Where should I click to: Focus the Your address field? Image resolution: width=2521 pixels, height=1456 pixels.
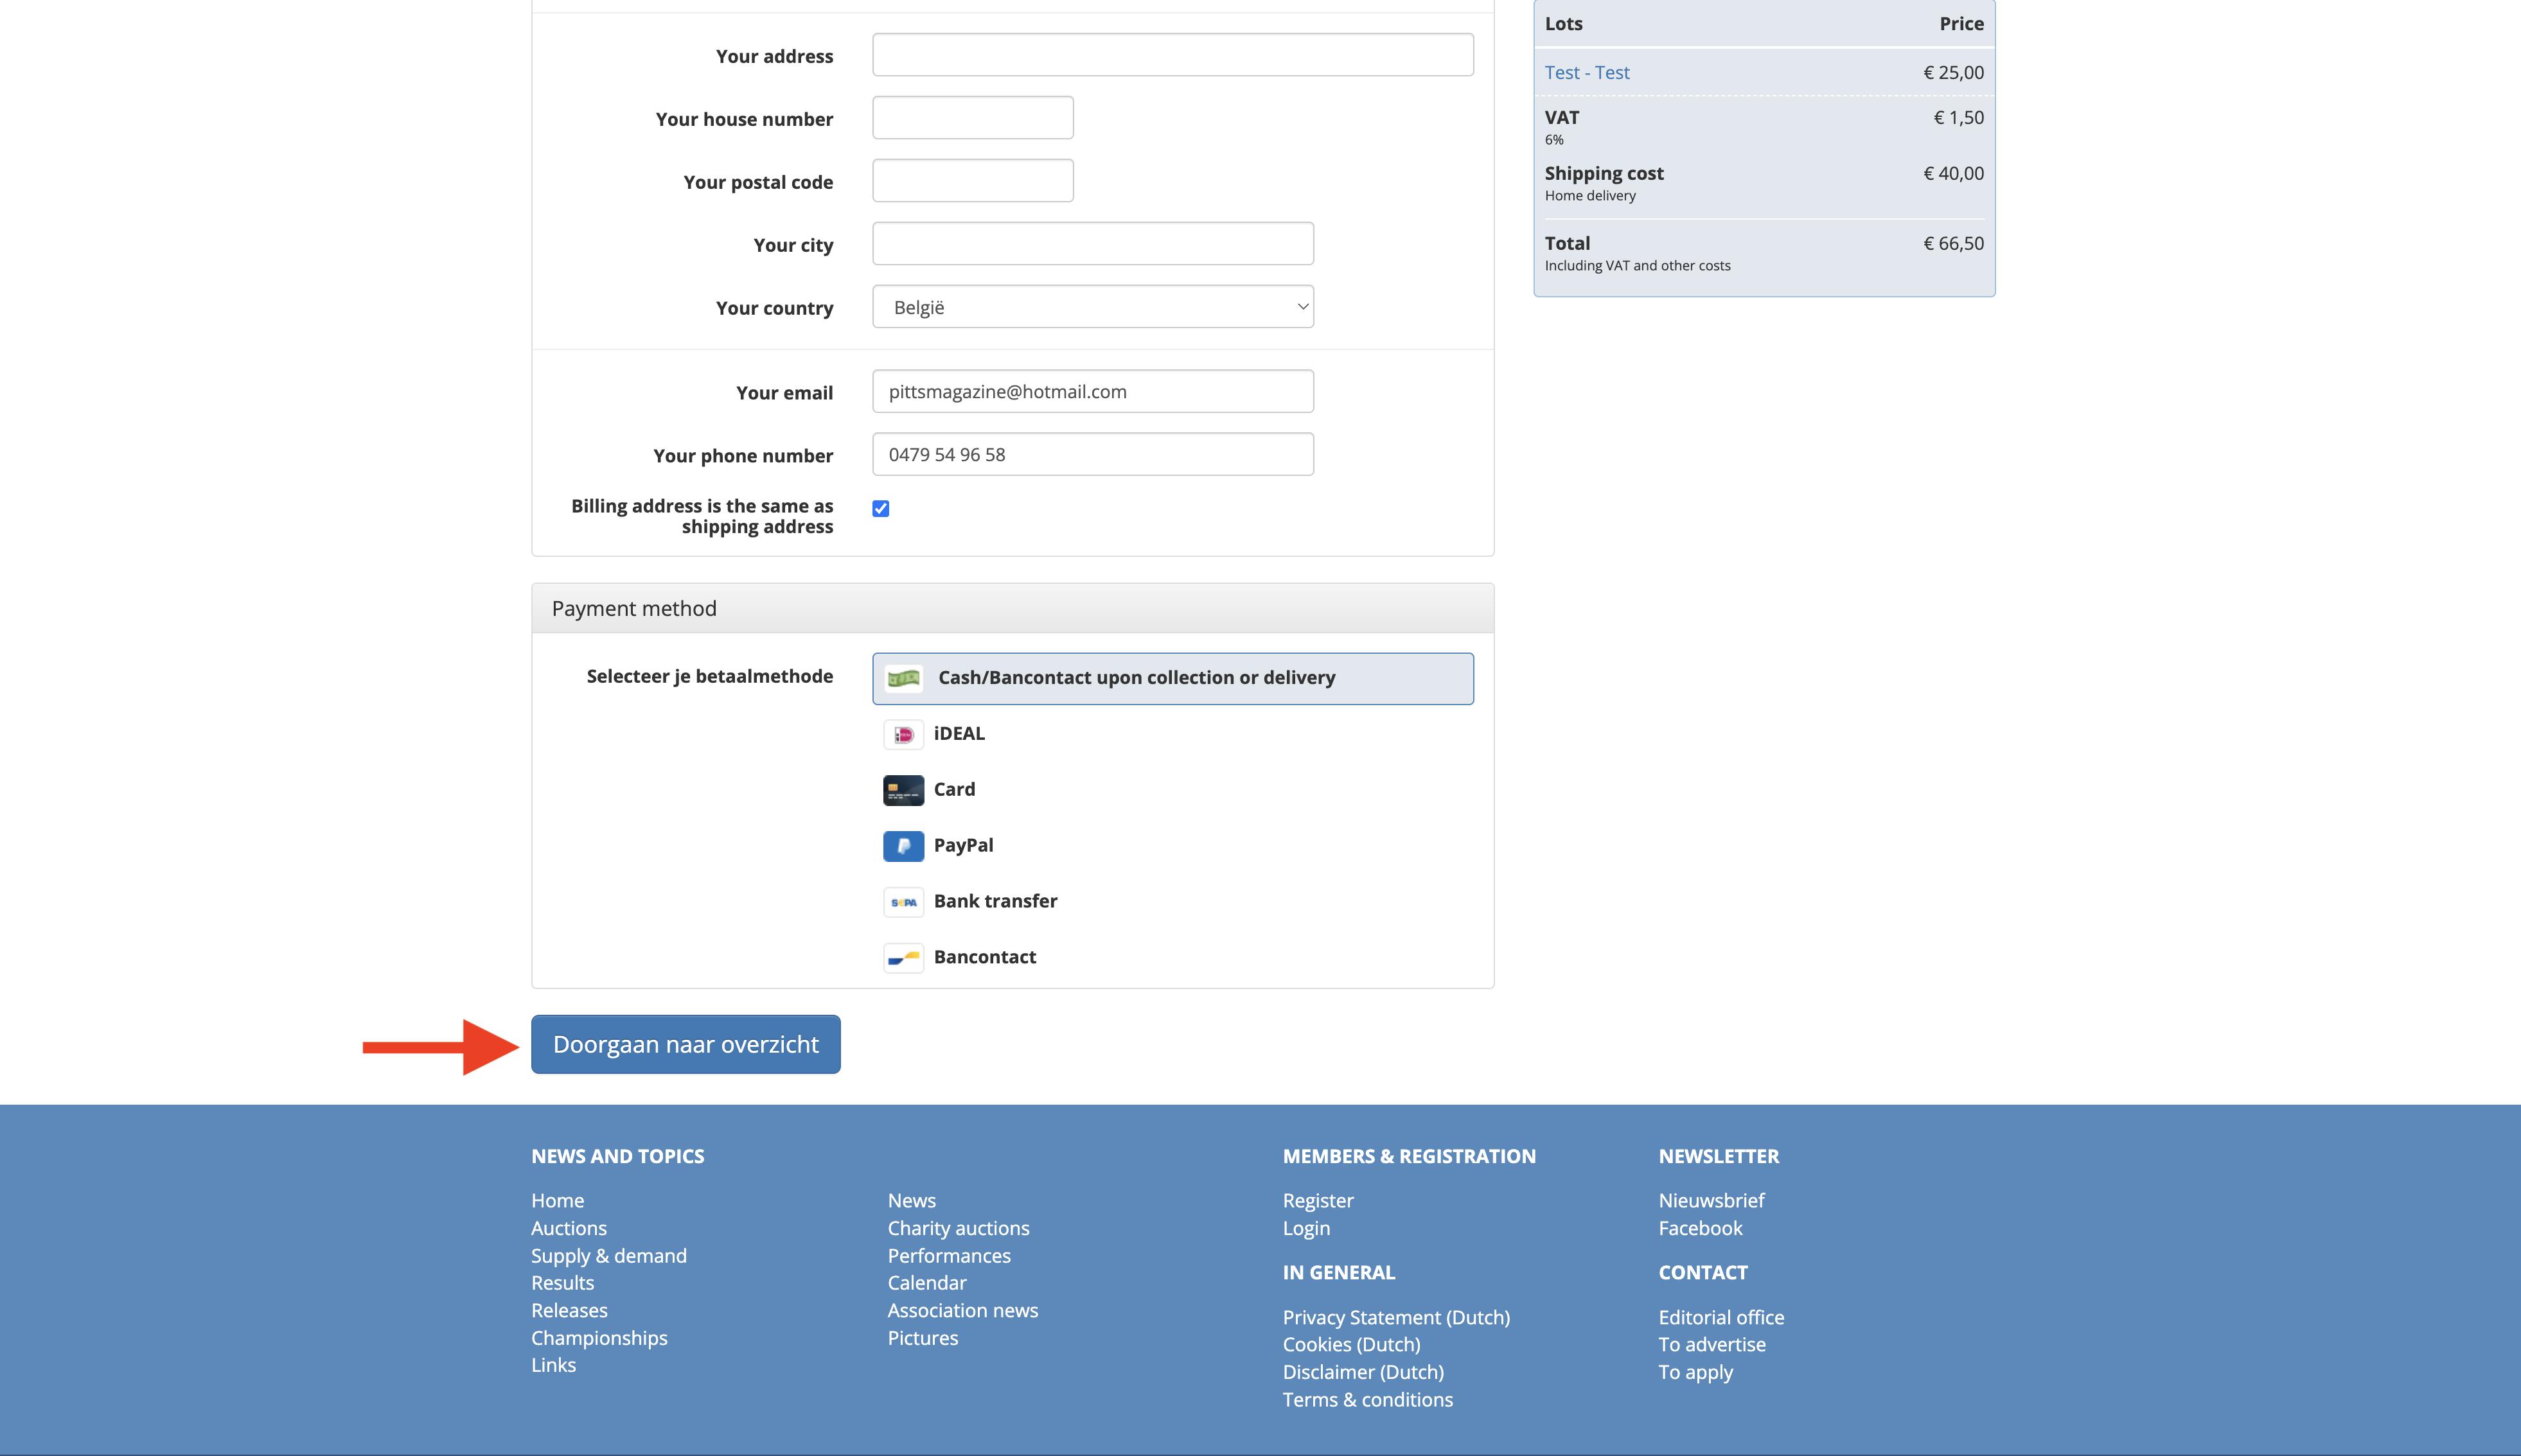[1172, 55]
